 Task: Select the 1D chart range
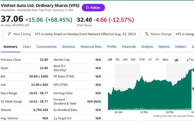click(110, 60)
